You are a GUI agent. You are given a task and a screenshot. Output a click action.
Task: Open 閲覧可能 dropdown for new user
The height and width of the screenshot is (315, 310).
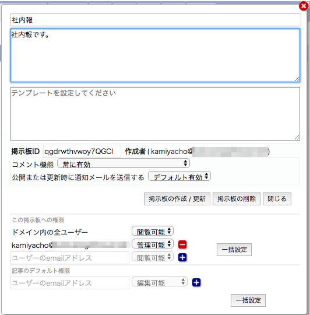[153, 257]
